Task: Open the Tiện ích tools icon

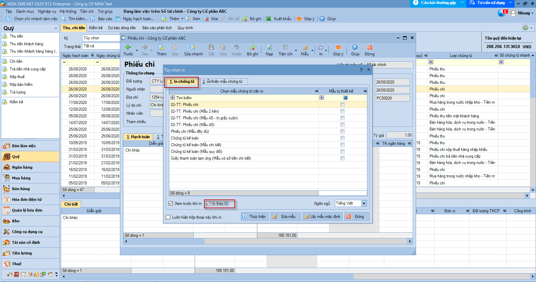Action: [285, 47]
